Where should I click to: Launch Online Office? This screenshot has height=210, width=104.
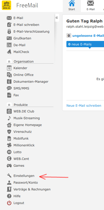point(23,75)
